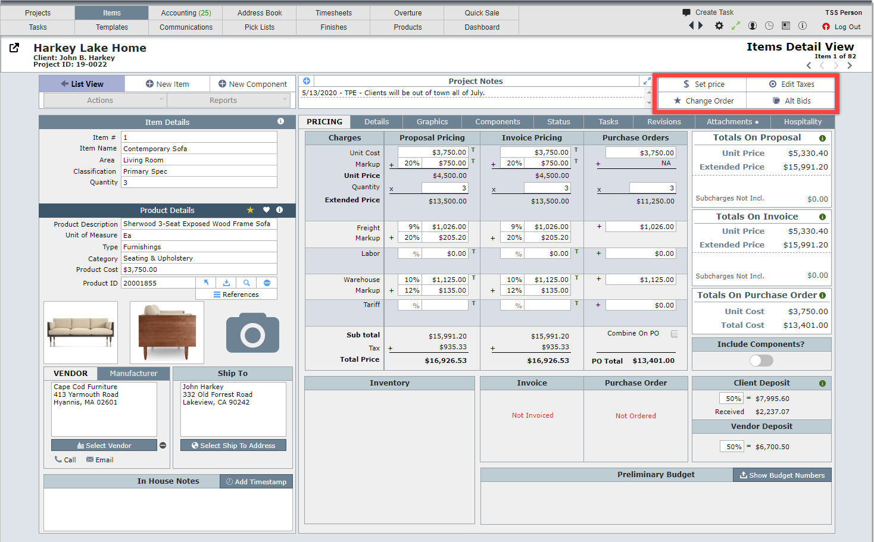This screenshot has height=542, width=874.
Task: Search products with magnifier icon
Action: point(246,283)
